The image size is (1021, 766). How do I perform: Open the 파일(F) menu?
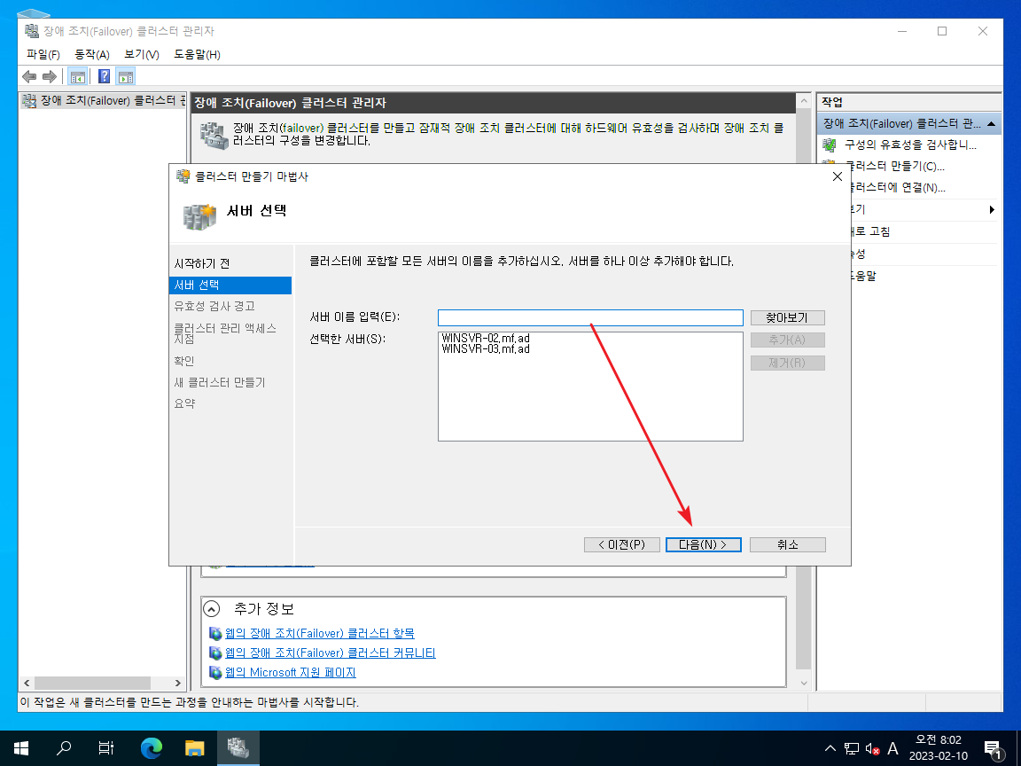[43, 54]
